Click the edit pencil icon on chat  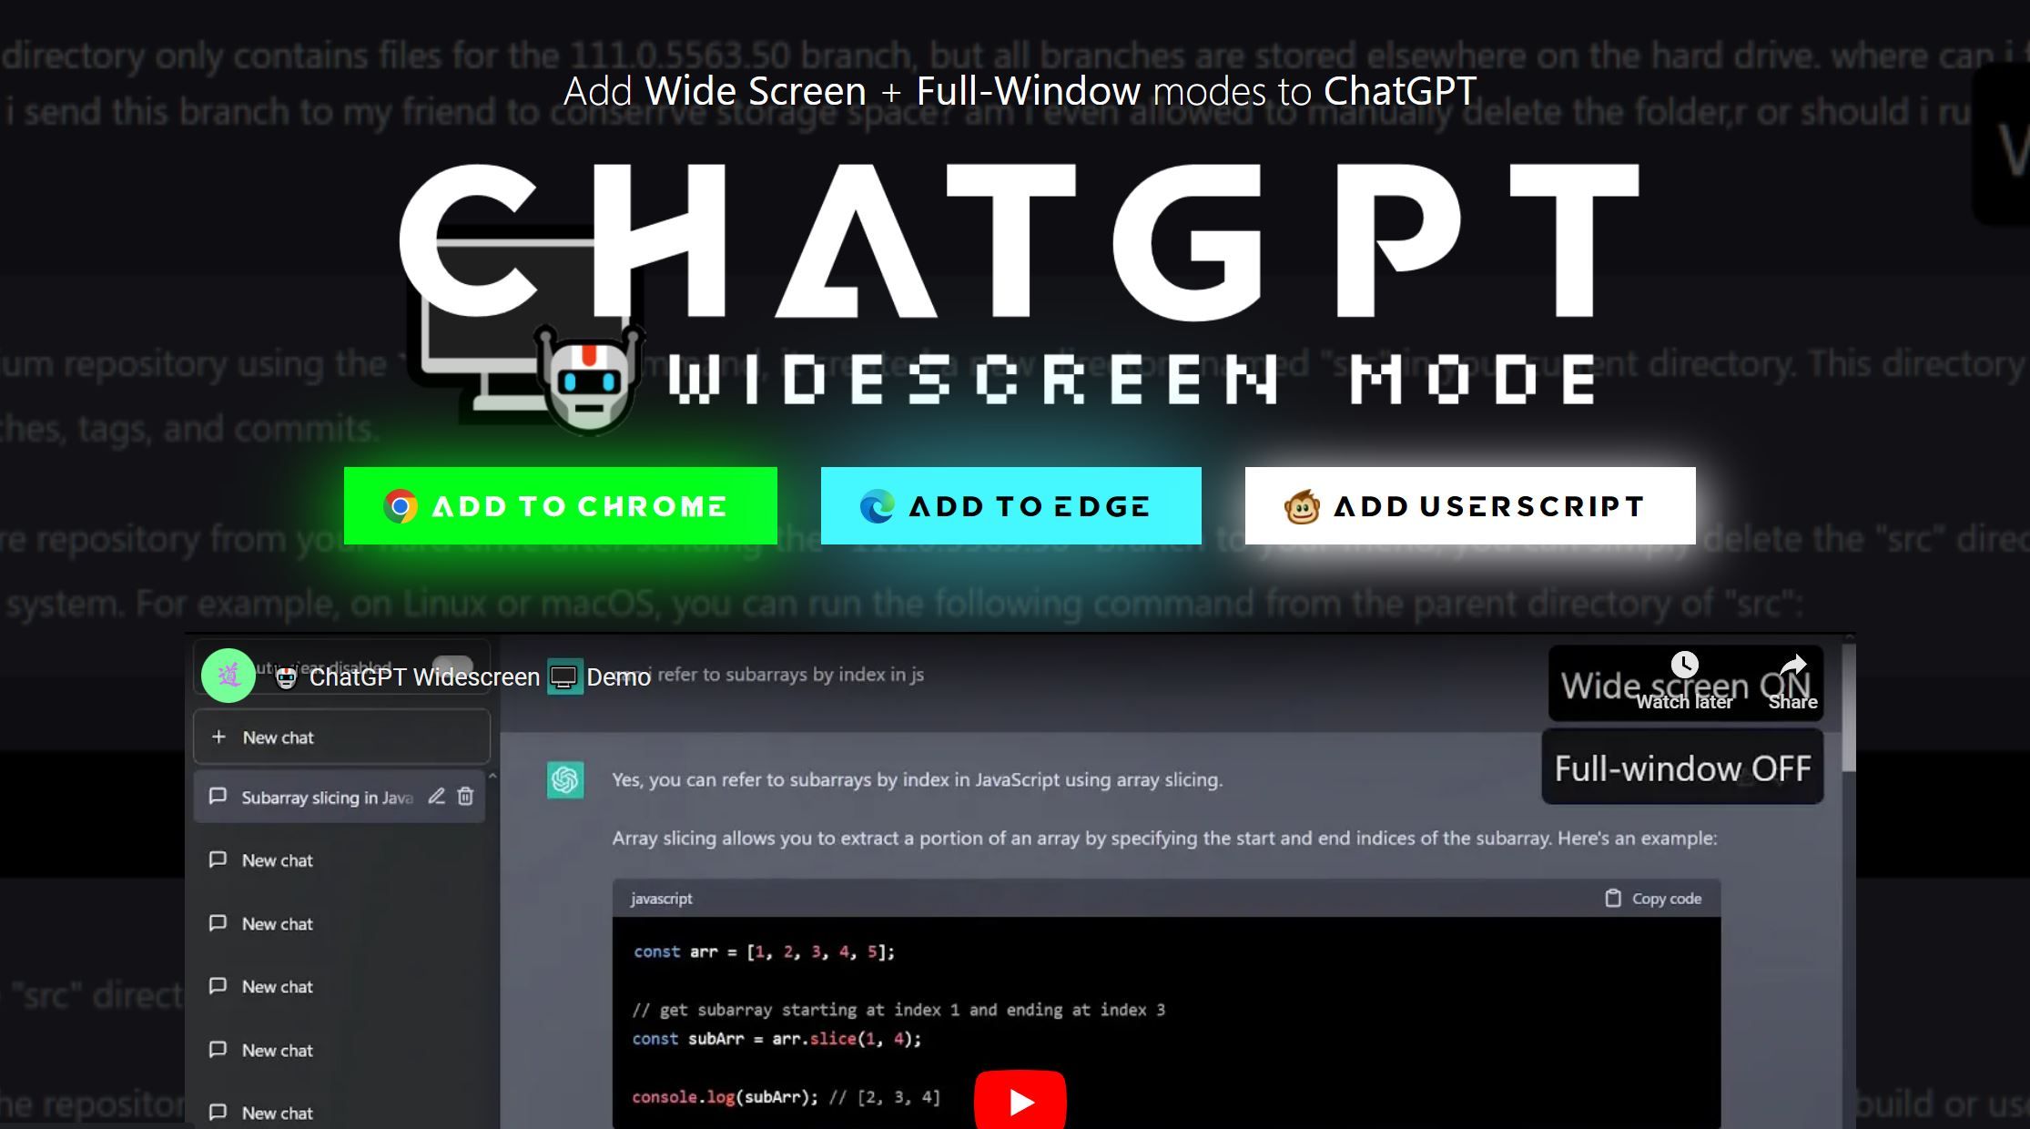click(x=439, y=797)
